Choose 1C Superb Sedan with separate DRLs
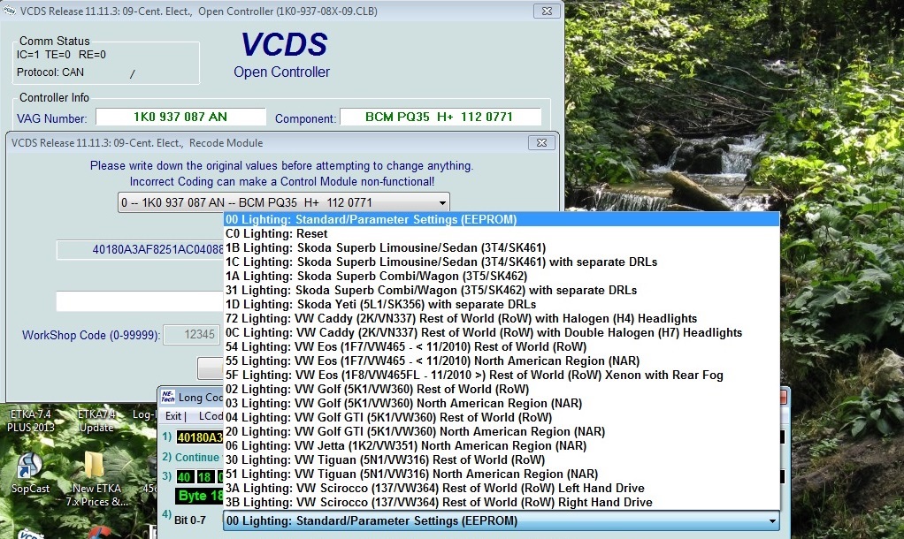904x539 pixels. tap(501, 262)
